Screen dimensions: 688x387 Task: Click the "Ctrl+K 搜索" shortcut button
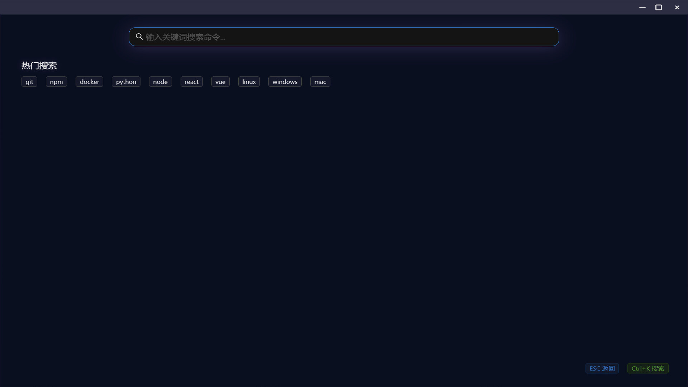pyautogui.click(x=648, y=368)
